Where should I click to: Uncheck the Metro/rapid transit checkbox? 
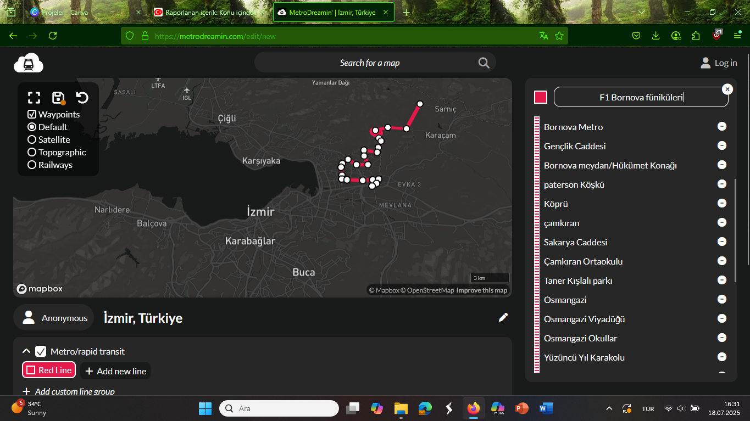(41, 351)
